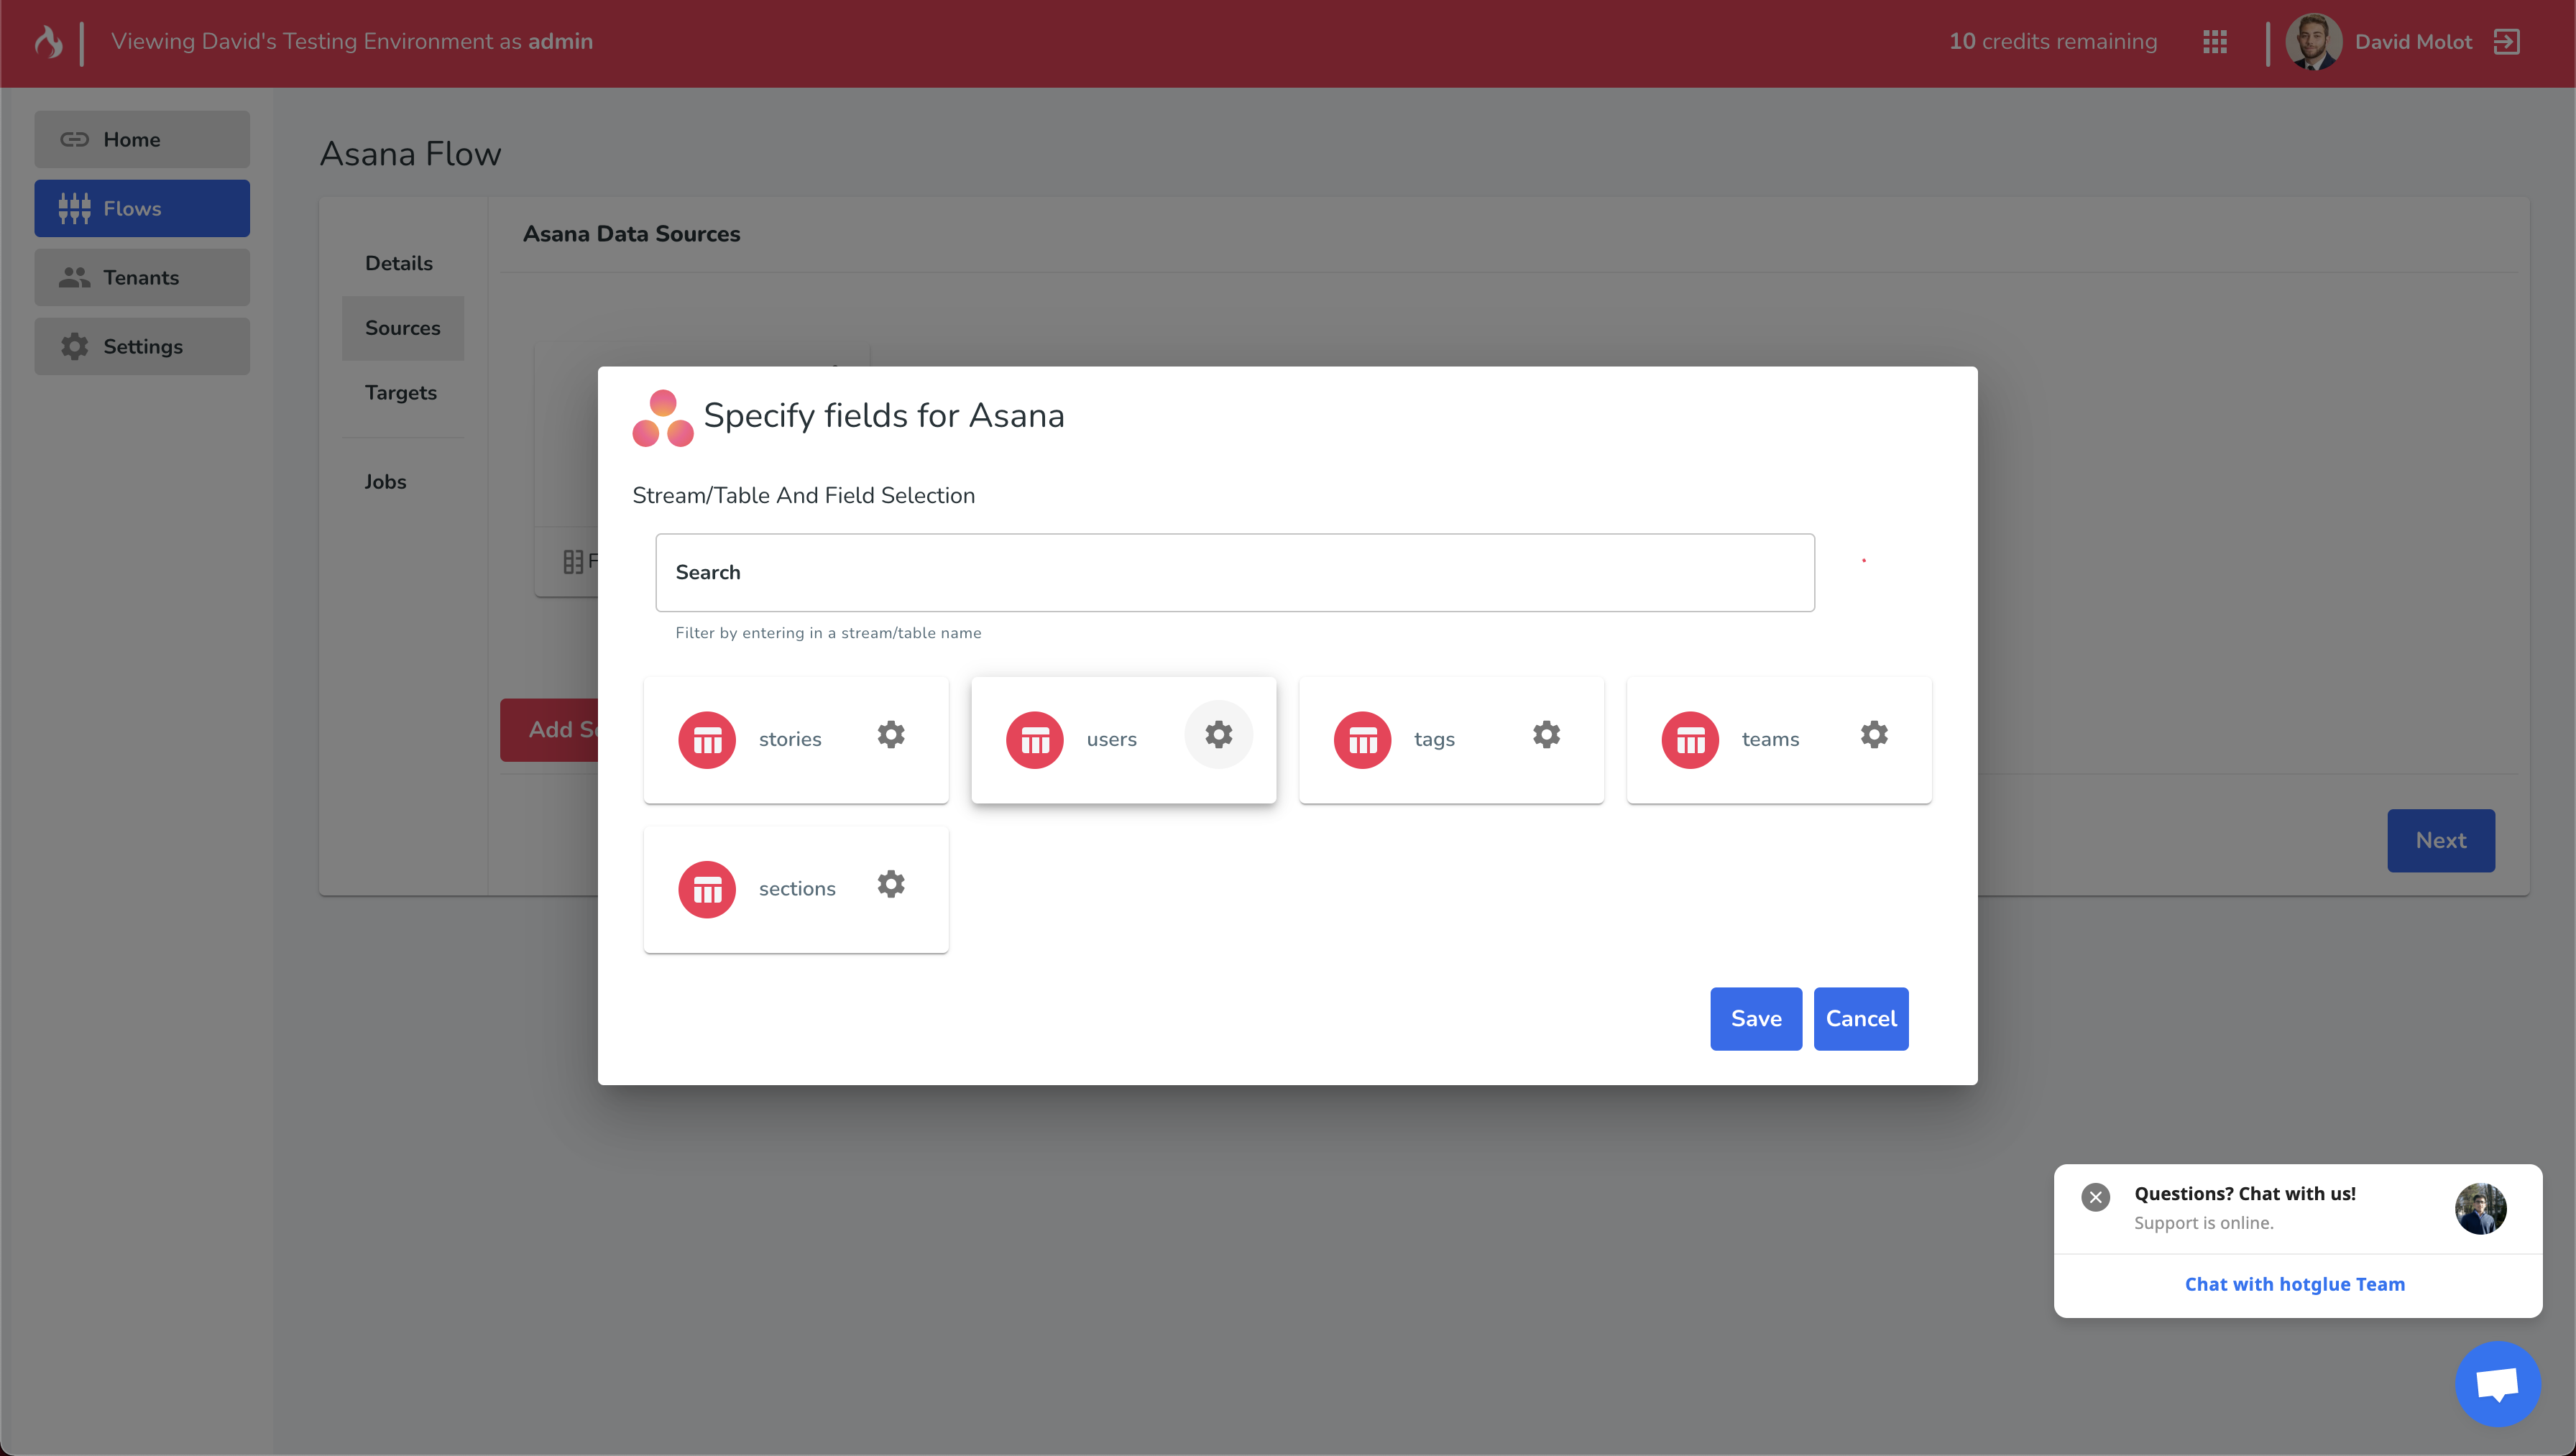Viewport: 2576px width, 1456px height.
Task: Open settings gear for users stream
Action: pos(1218,735)
